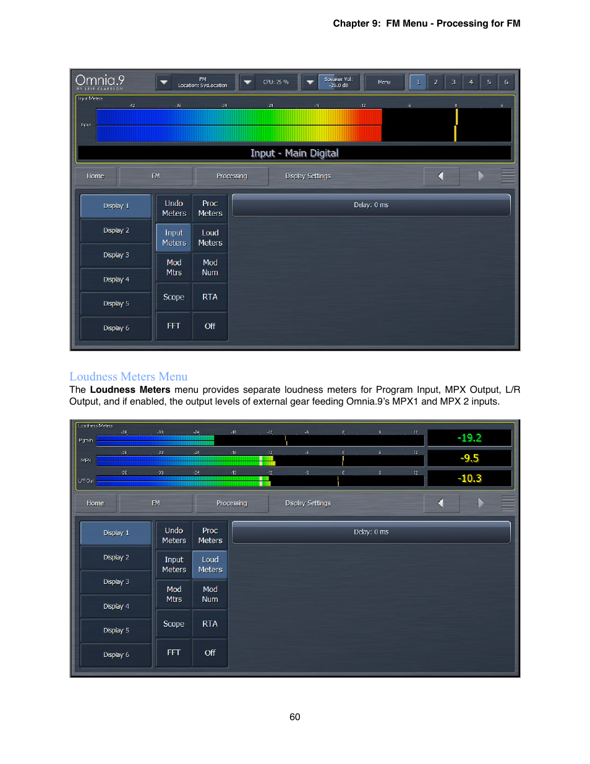590x764 pixels.
Task: Open Display Settings in lower screenshot
Action: click(x=308, y=504)
